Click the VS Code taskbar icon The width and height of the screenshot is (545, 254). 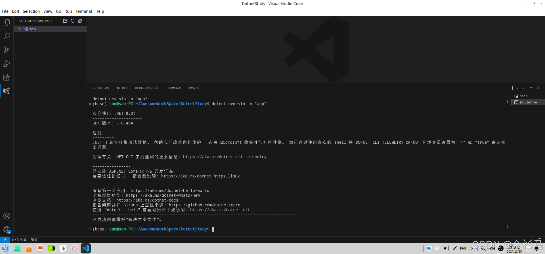click(86, 248)
